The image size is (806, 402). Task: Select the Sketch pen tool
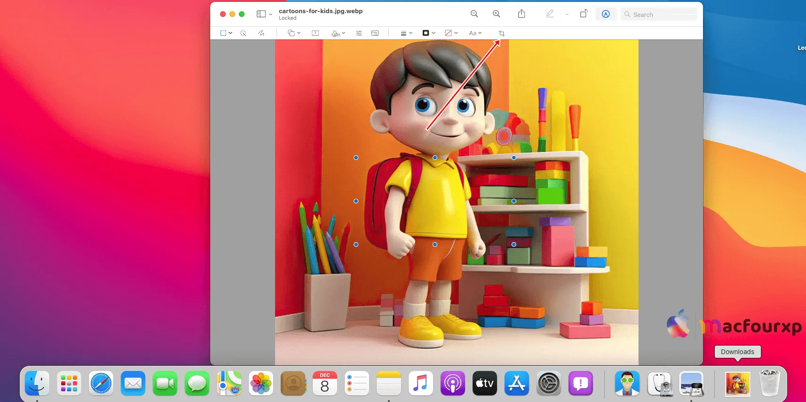(x=261, y=33)
